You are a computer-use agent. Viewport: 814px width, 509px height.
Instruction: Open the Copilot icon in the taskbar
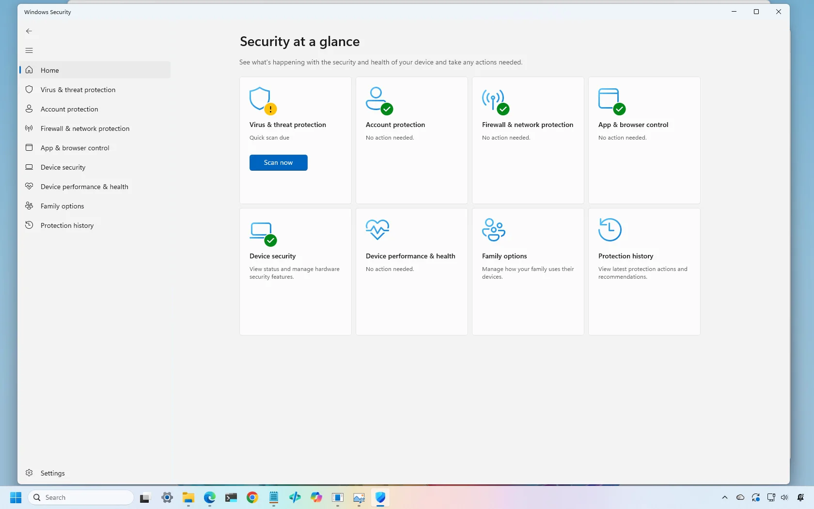point(316,497)
